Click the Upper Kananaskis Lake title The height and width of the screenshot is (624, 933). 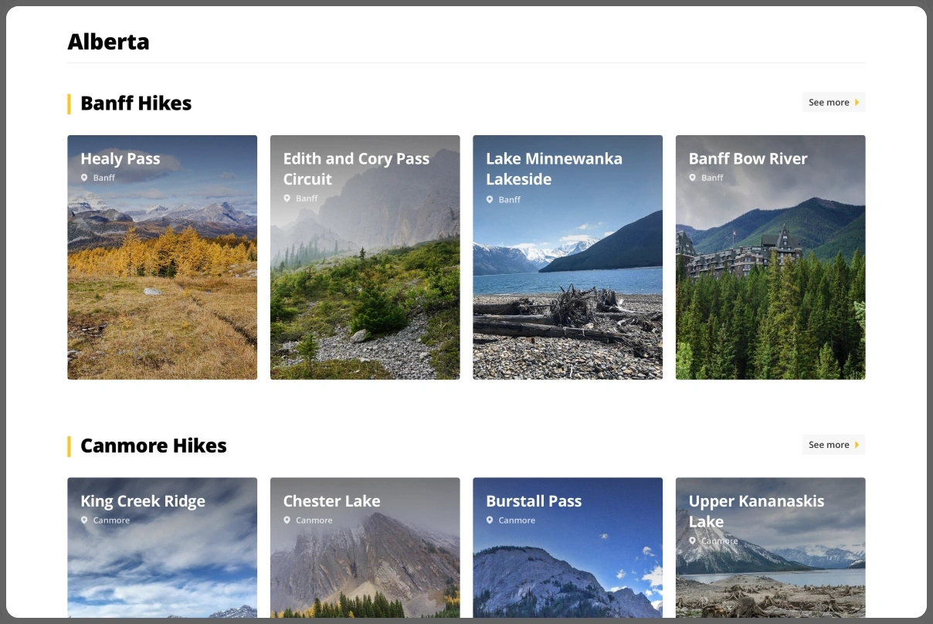tap(756, 511)
